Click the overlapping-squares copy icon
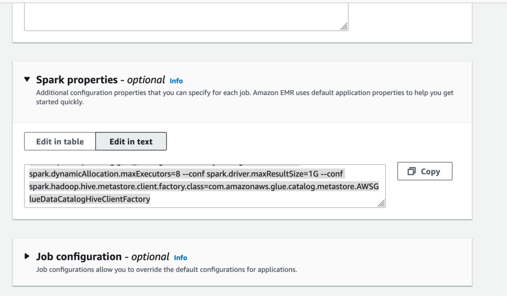Screen dimensions: 507x296 tap(411, 171)
